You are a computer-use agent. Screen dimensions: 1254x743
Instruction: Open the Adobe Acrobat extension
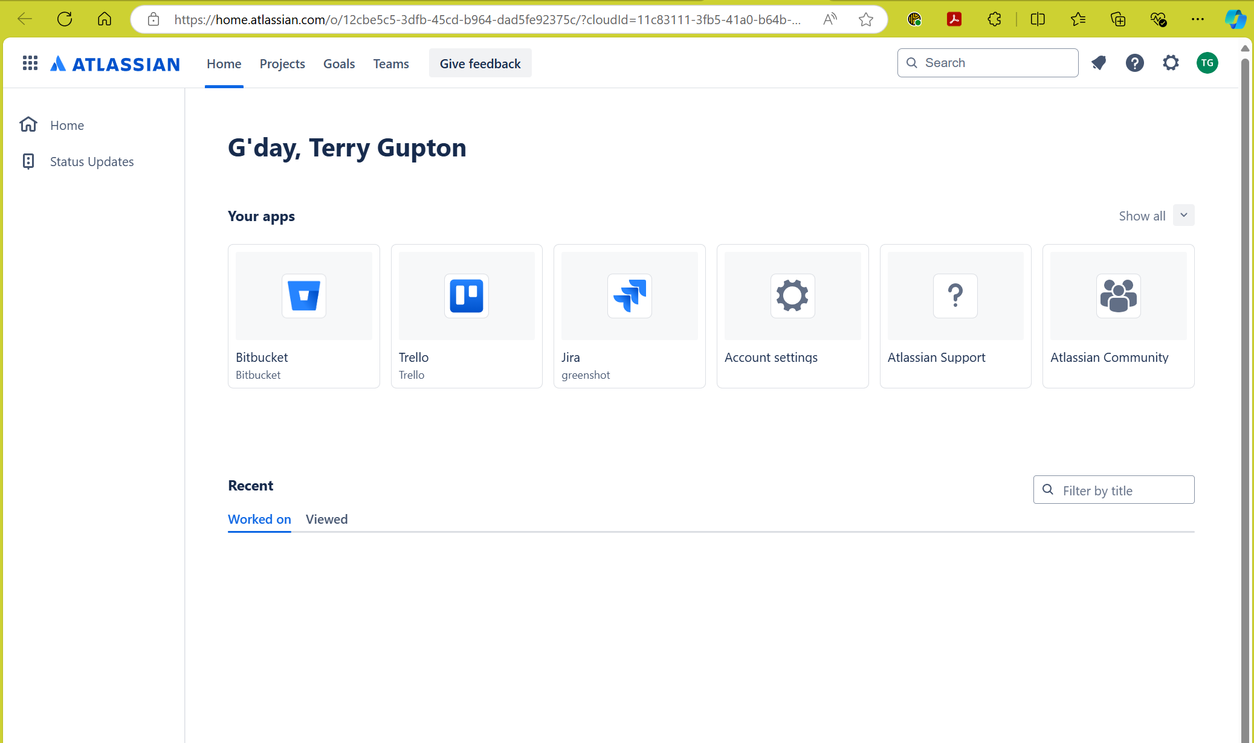coord(954,19)
